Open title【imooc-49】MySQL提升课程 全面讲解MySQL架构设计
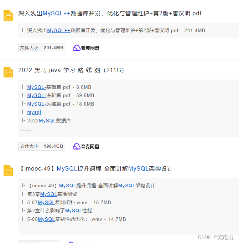The height and width of the screenshot is (243, 239). (96, 169)
